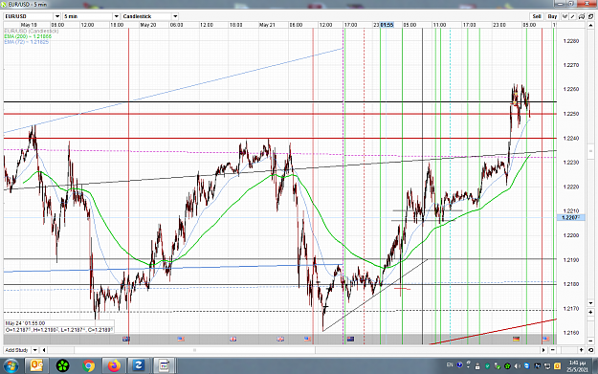
Task: Click the Show Desktop strip on the taskbar
Action: (x=594, y=366)
